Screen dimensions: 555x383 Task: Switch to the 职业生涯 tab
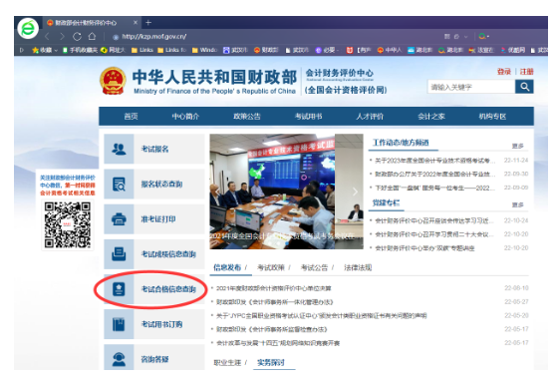(x=227, y=362)
